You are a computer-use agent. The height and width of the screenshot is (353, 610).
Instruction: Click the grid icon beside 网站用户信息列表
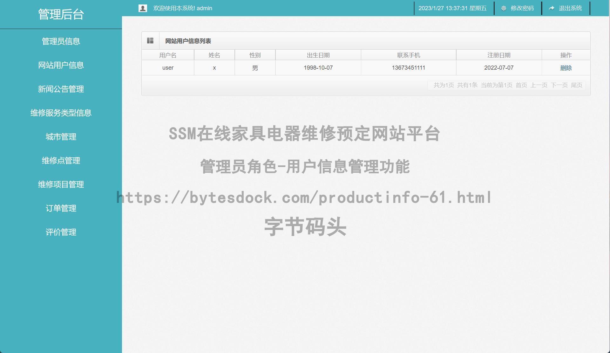coord(150,41)
